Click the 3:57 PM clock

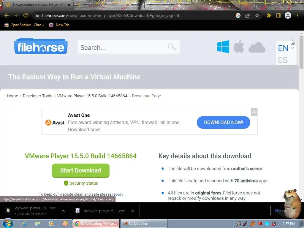[289, 224]
